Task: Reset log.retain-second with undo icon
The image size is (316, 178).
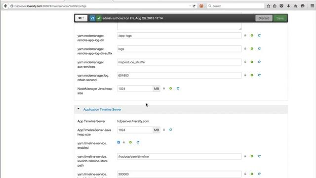Action: 259,75
